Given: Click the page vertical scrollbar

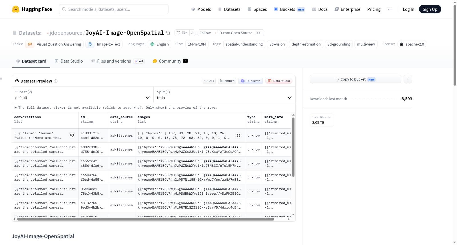Looking at the screenshot, I should click(x=455, y=46).
